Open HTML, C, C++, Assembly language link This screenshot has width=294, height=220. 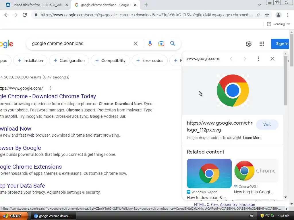click(225, 205)
